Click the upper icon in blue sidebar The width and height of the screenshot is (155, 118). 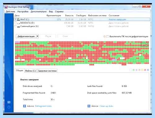click(x=9, y=102)
